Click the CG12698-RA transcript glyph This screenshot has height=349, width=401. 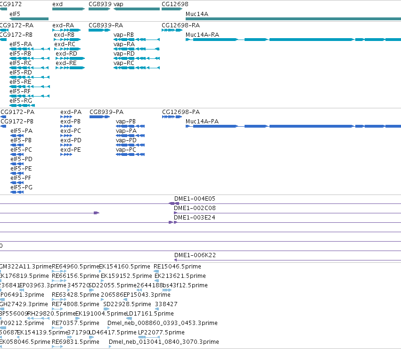pos(172,30)
